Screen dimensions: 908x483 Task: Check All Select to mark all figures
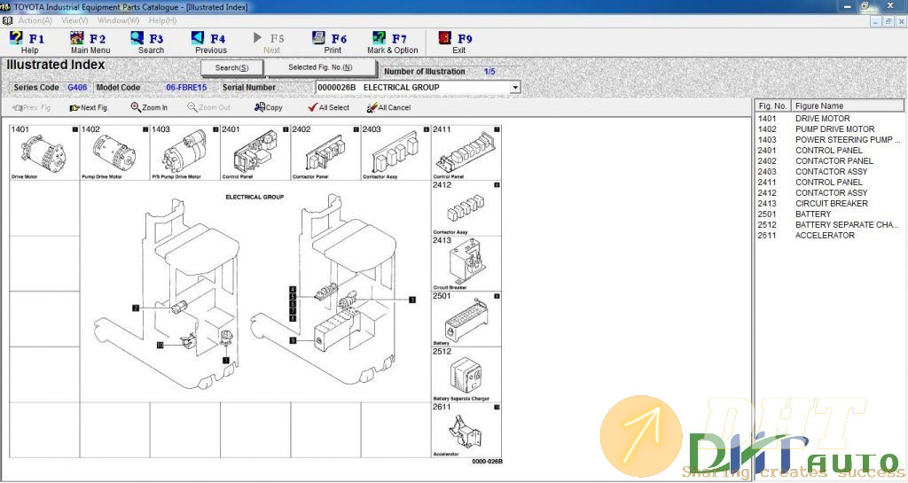328,107
